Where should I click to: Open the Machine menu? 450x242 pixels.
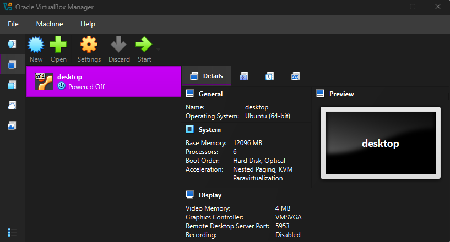tap(50, 24)
